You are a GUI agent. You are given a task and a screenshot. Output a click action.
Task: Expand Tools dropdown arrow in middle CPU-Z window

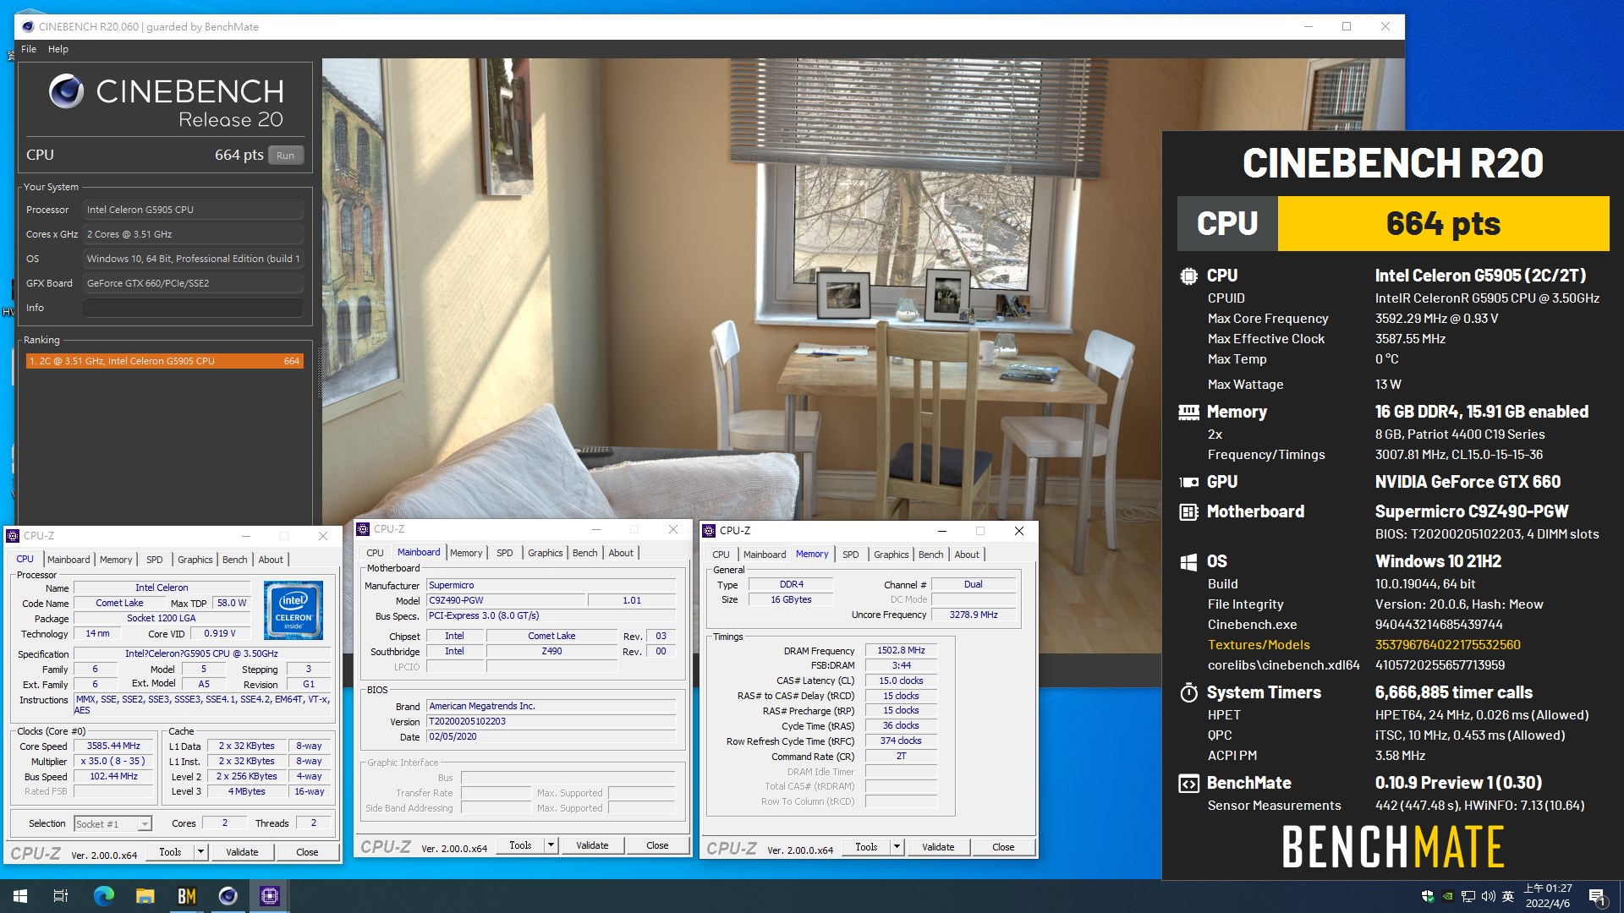(551, 845)
